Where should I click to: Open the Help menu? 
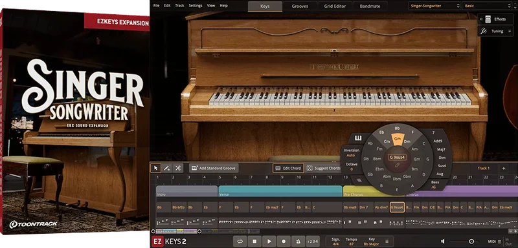coord(223,6)
